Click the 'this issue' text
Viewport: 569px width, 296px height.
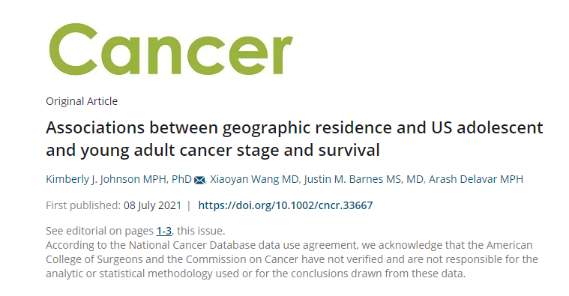tap(200, 231)
